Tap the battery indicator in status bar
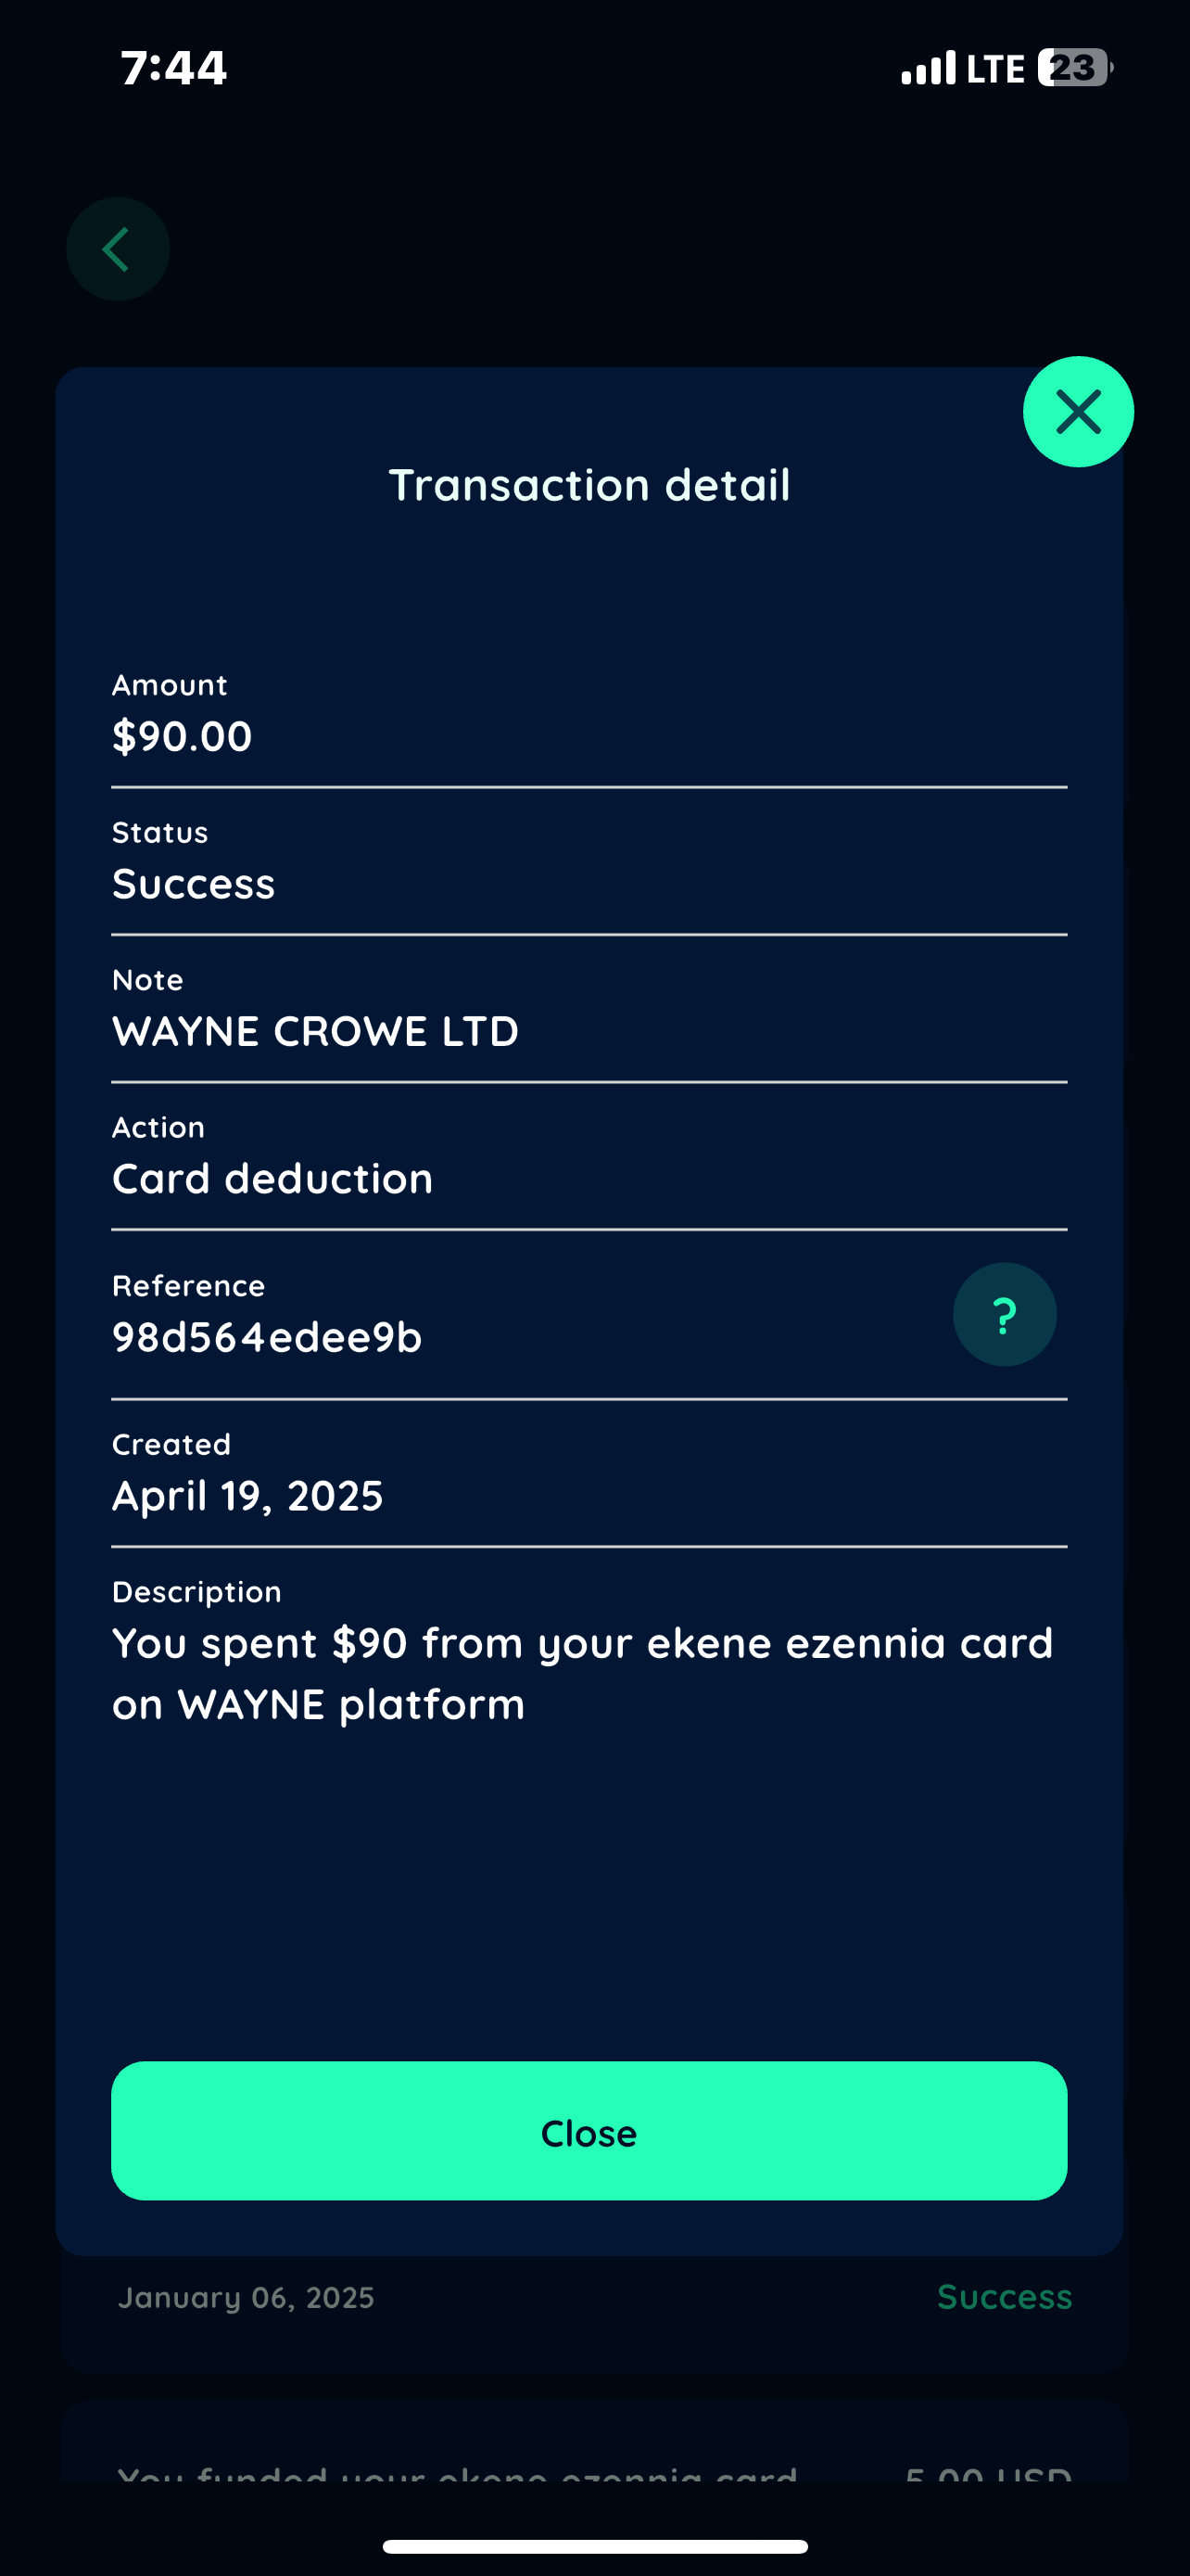This screenshot has height=2576, width=1190. pyautogui.click(x=1073, y=68)
